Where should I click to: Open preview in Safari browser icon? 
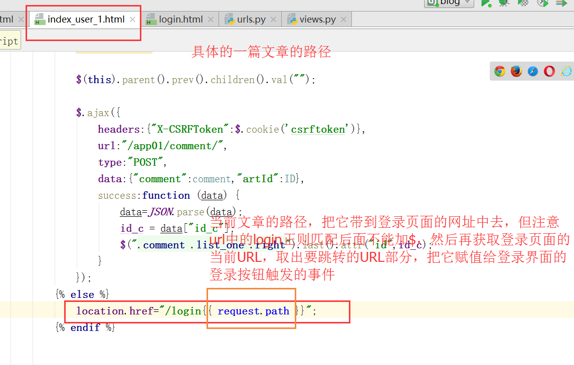click(x=532, y=71)
